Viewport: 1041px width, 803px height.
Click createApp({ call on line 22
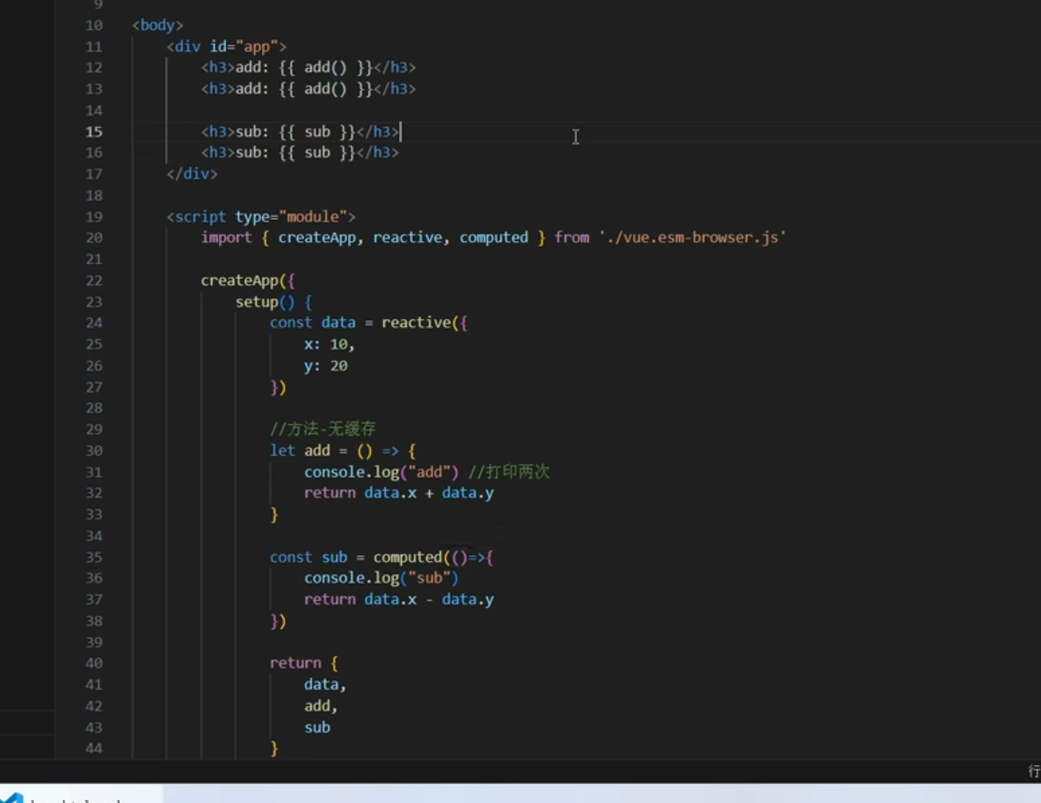pos(248,281)
